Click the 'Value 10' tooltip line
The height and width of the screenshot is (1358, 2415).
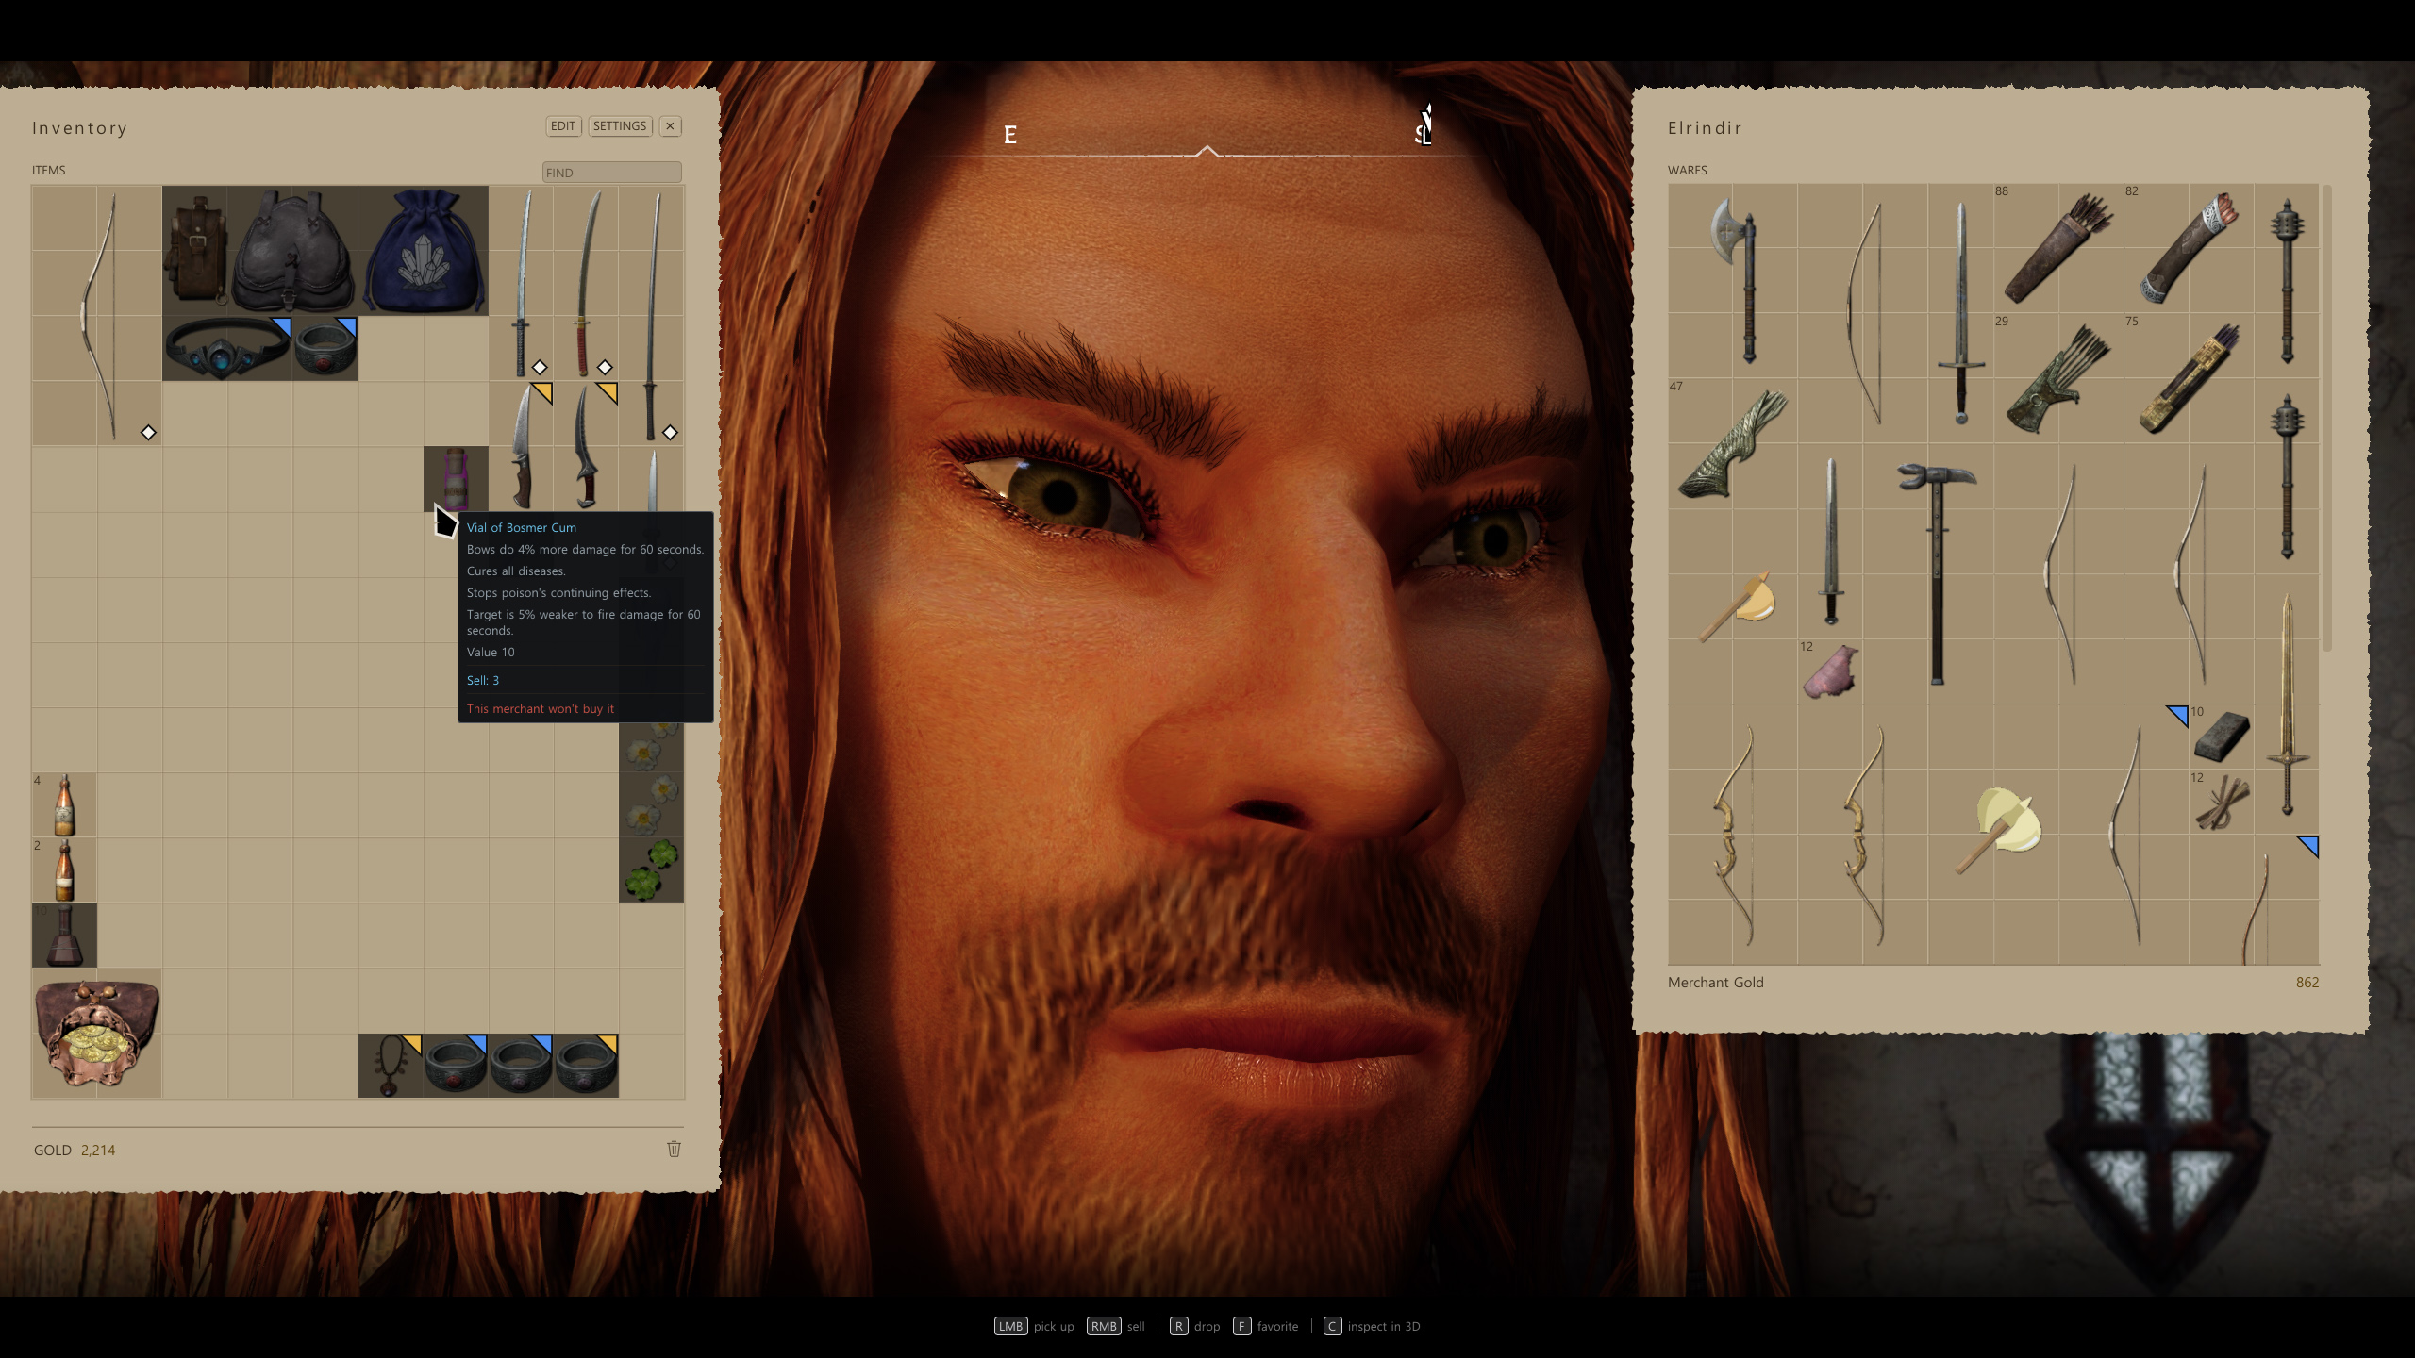click(491, 653)
